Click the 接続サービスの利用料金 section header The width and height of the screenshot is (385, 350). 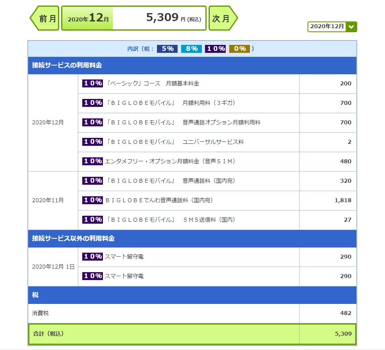tap(192, 65)
